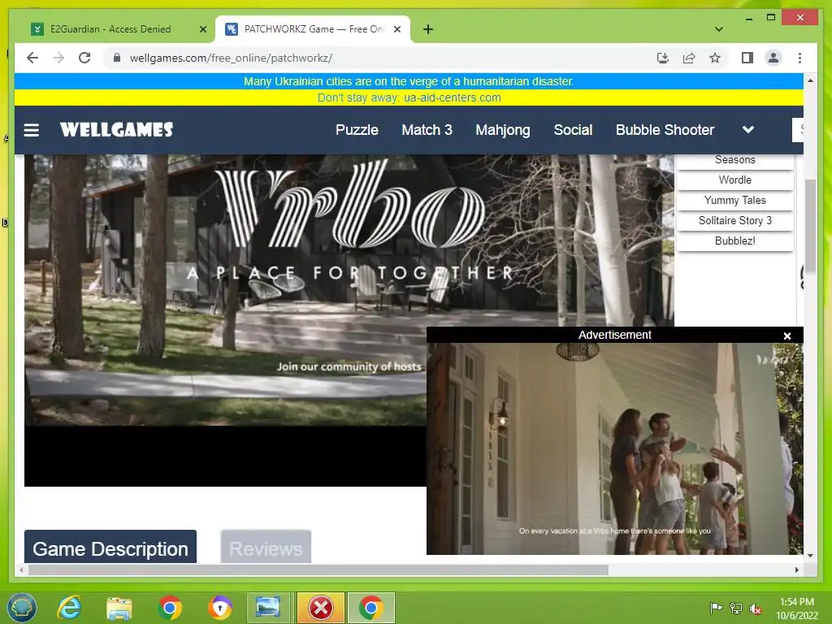Open Chrome's three-dot menu
The image size is (832, 624).
coord(799,58)
